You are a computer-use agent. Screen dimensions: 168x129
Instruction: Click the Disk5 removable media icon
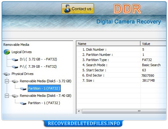coord(15,81)
